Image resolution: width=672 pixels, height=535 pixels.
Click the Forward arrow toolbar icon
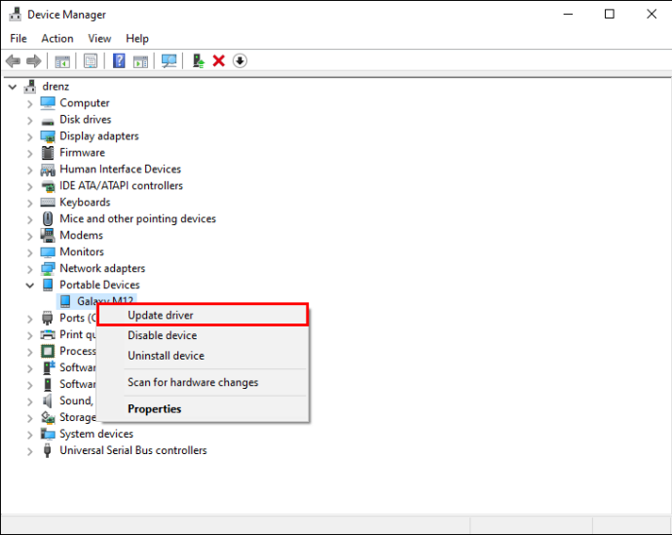point(33,60)
